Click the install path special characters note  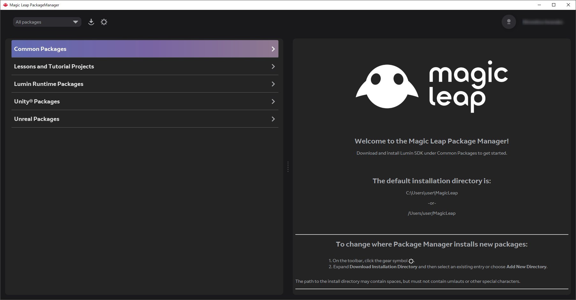click(408, 281)
